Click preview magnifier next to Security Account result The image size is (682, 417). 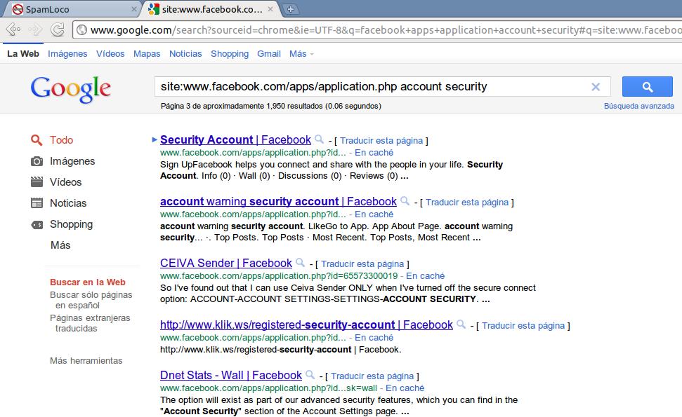click(x=319, y=139)
